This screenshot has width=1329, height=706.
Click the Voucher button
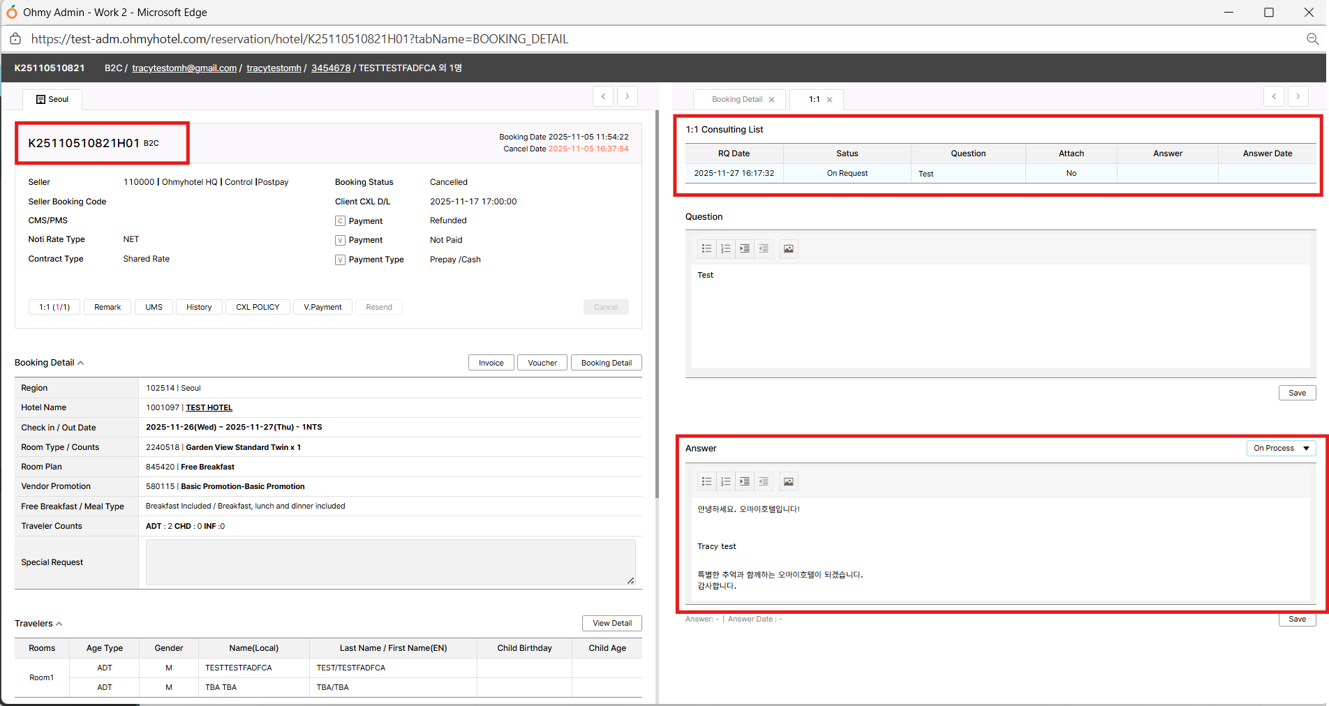pos(542,363)
